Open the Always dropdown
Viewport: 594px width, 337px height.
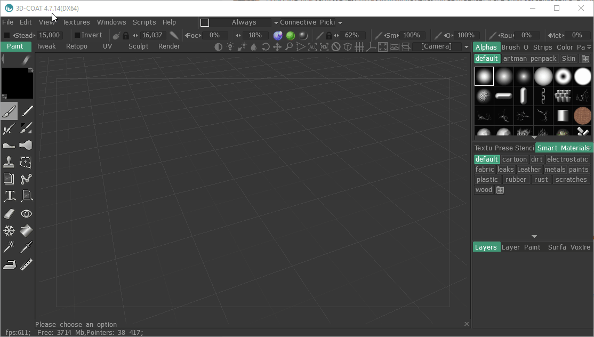point(276,23)
